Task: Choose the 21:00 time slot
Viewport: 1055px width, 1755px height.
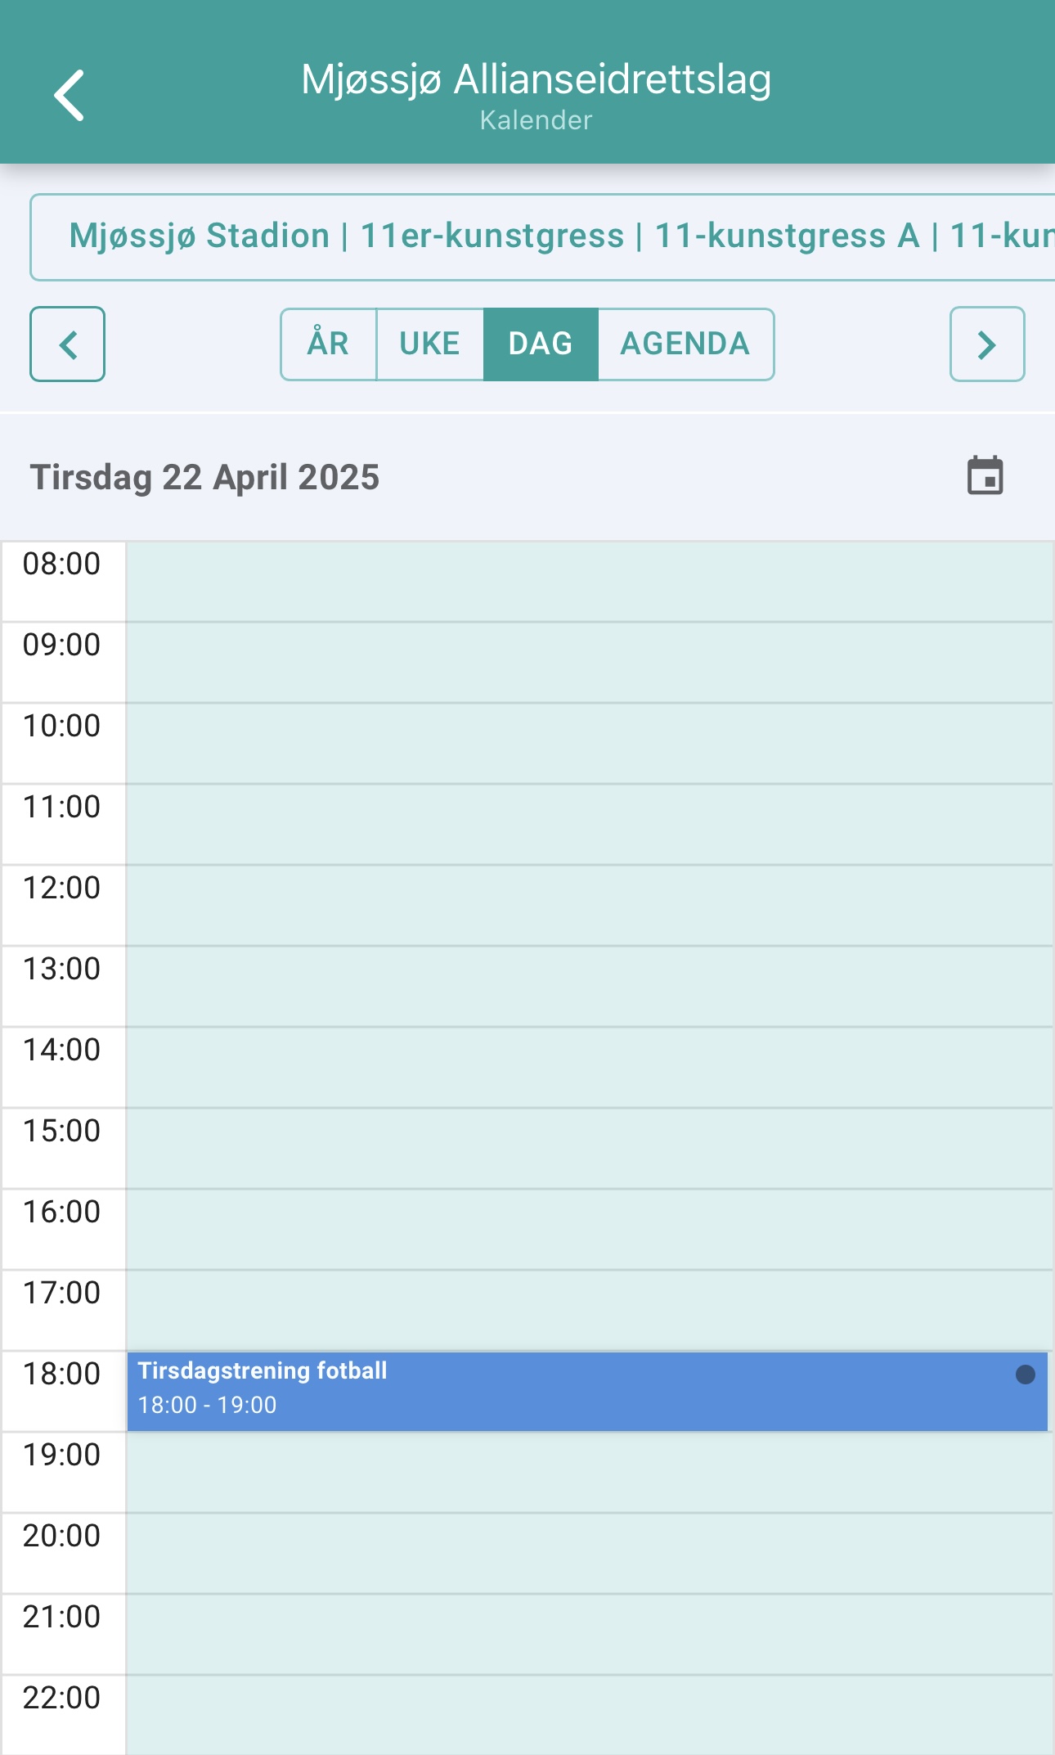Action: tap(589, 1634)
